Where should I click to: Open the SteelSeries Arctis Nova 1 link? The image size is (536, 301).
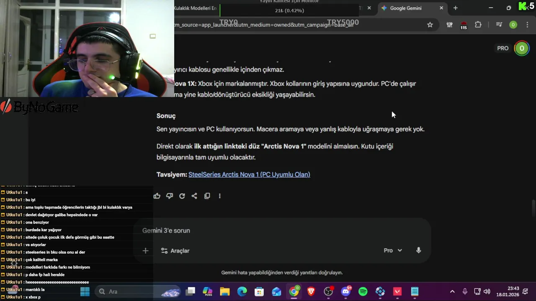(x=249, y=174)
